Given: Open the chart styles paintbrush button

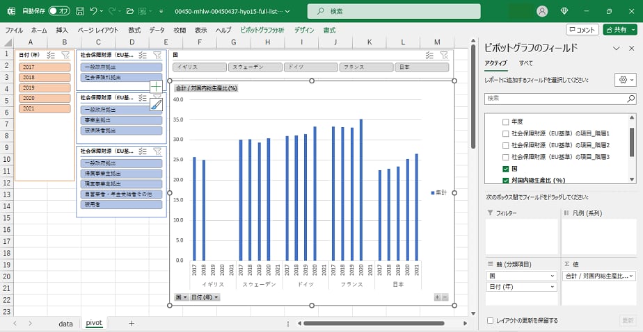Looking at the screenshot, I should [x=156, y=104].
